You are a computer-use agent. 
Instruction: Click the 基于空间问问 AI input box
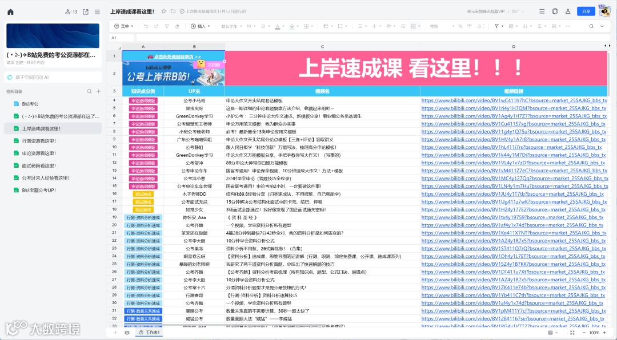[53, 78]
